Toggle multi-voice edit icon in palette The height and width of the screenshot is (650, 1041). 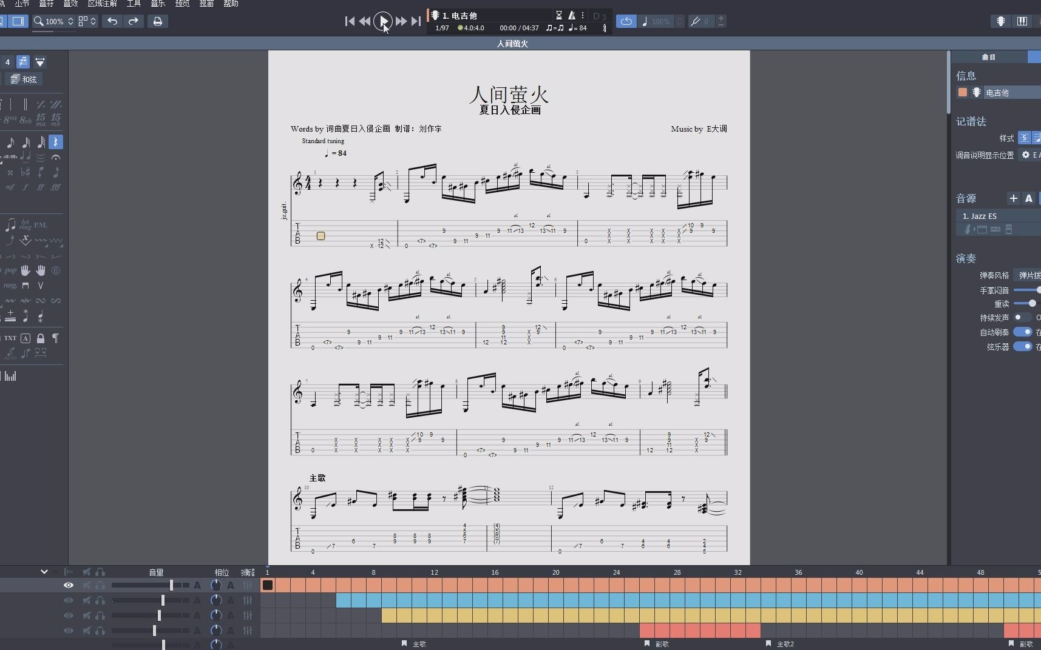[22, 62]
